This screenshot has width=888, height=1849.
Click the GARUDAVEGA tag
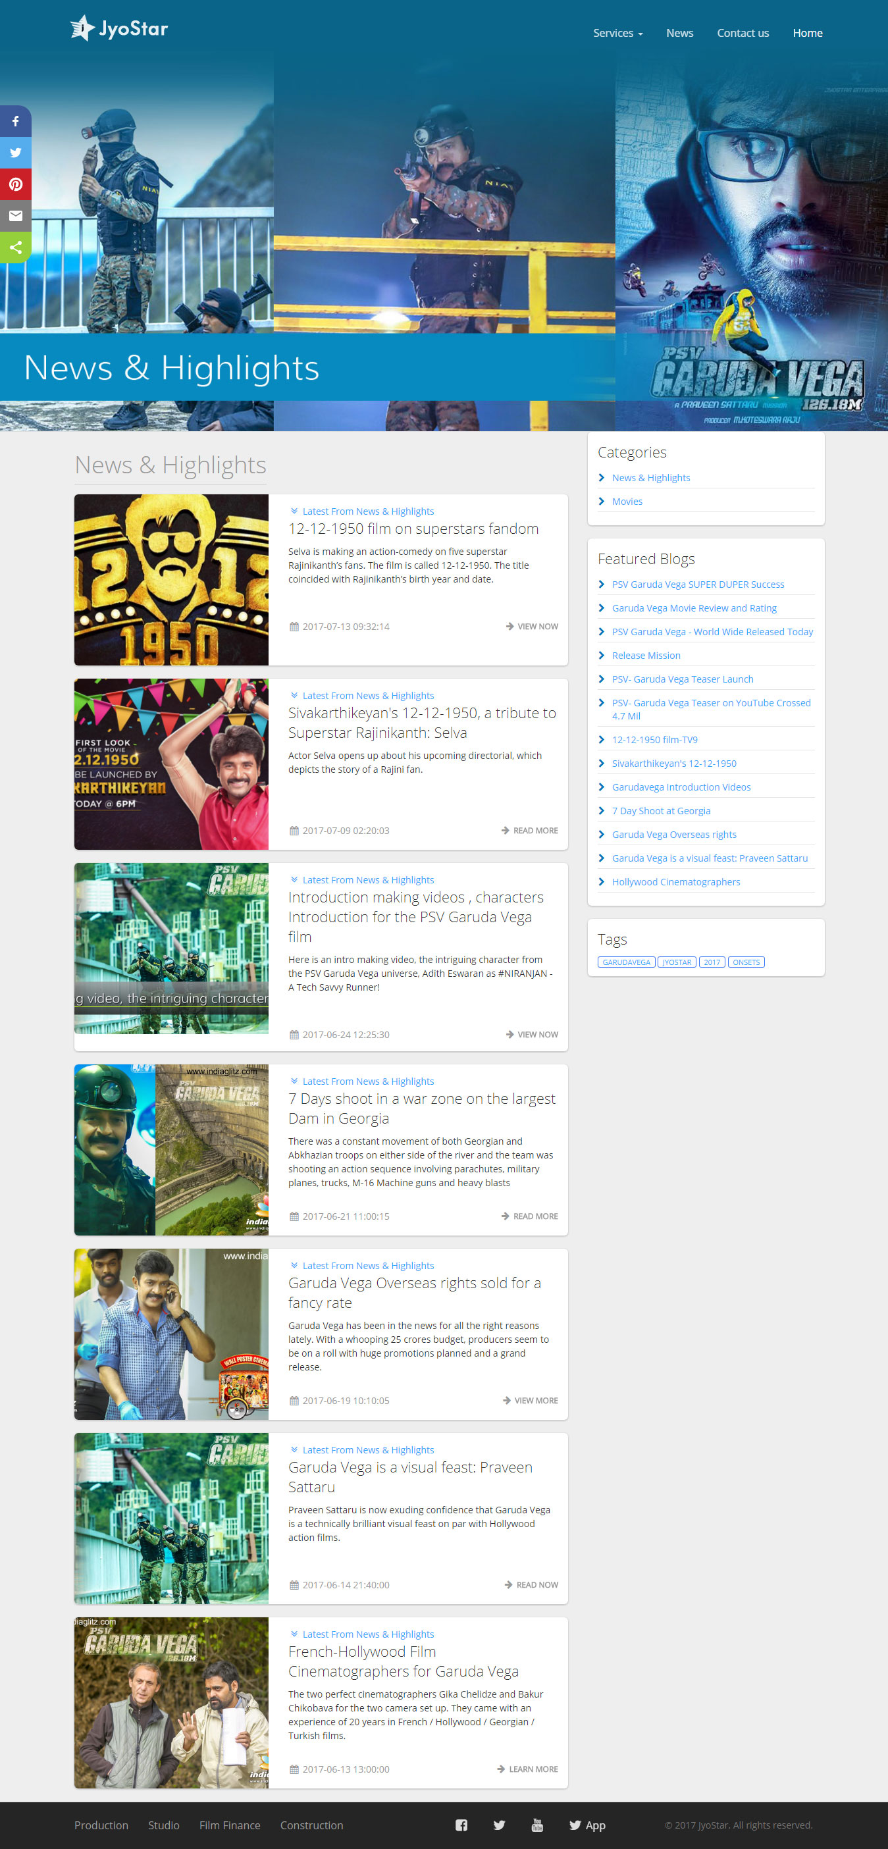click(626, 962)
